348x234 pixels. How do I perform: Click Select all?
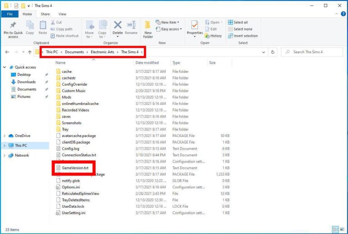pyautogui.click(x=238, y=22)
